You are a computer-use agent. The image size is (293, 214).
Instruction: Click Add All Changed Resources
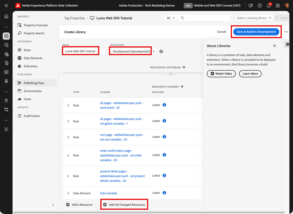pos(124,205)
